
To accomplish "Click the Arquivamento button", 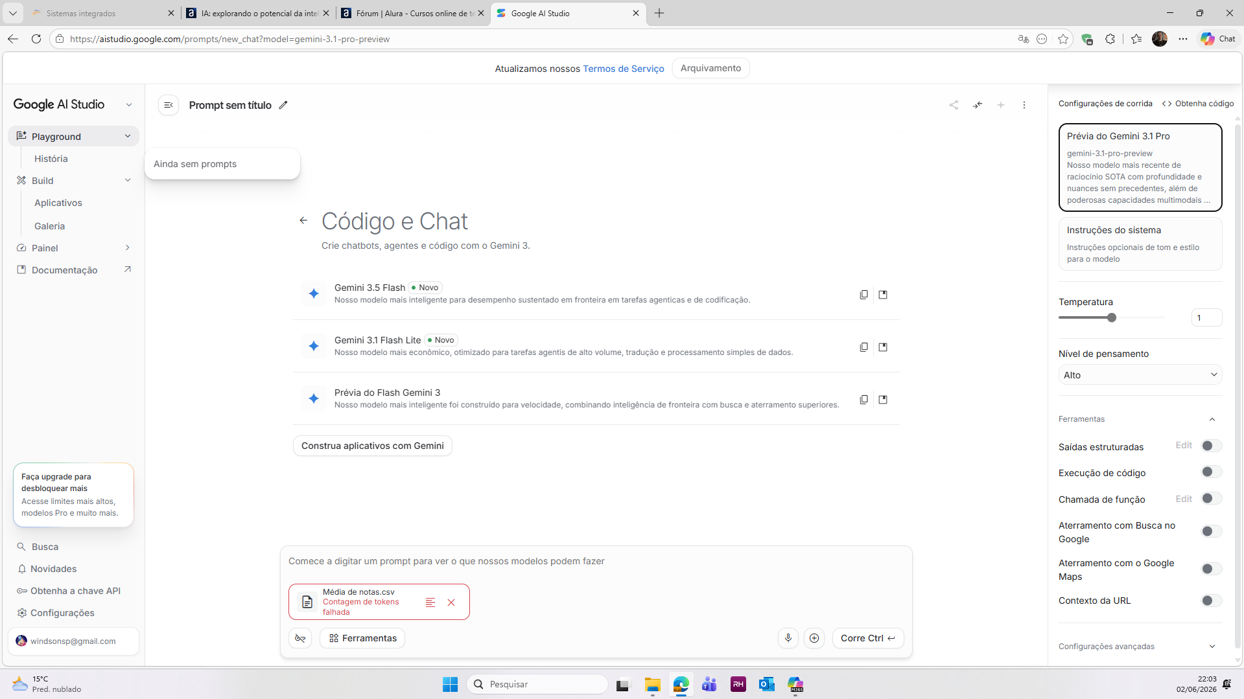I will point(710,68).
